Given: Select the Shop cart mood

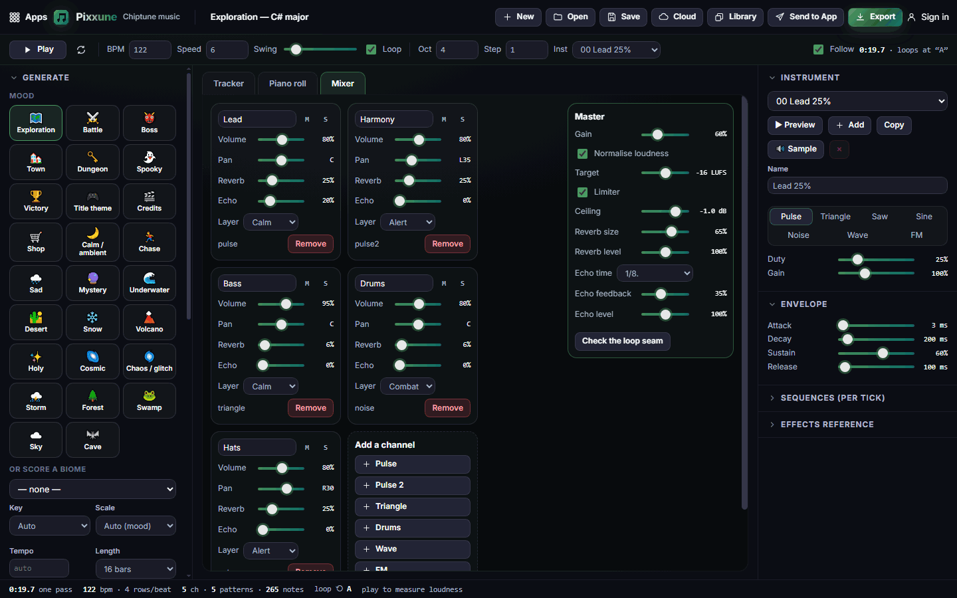Looking at the screenshot, I should pos(36,243).
